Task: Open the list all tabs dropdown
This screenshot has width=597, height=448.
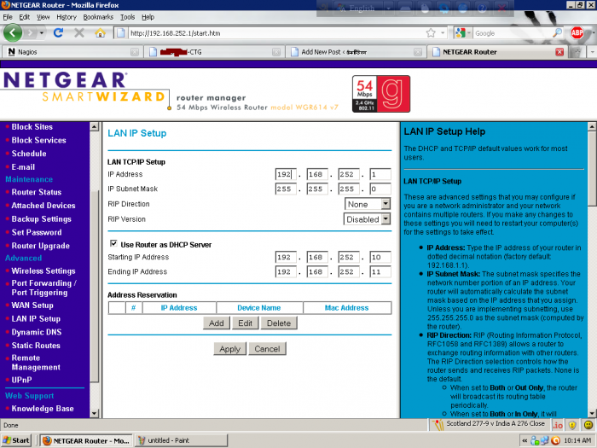Action: pos(592,52)
